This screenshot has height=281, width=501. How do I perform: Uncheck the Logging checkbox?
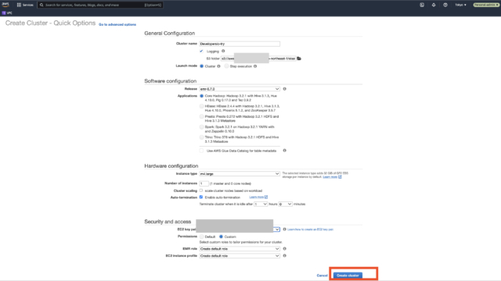[201, 51]
